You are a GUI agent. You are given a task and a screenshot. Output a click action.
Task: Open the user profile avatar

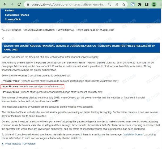(154, 4)
